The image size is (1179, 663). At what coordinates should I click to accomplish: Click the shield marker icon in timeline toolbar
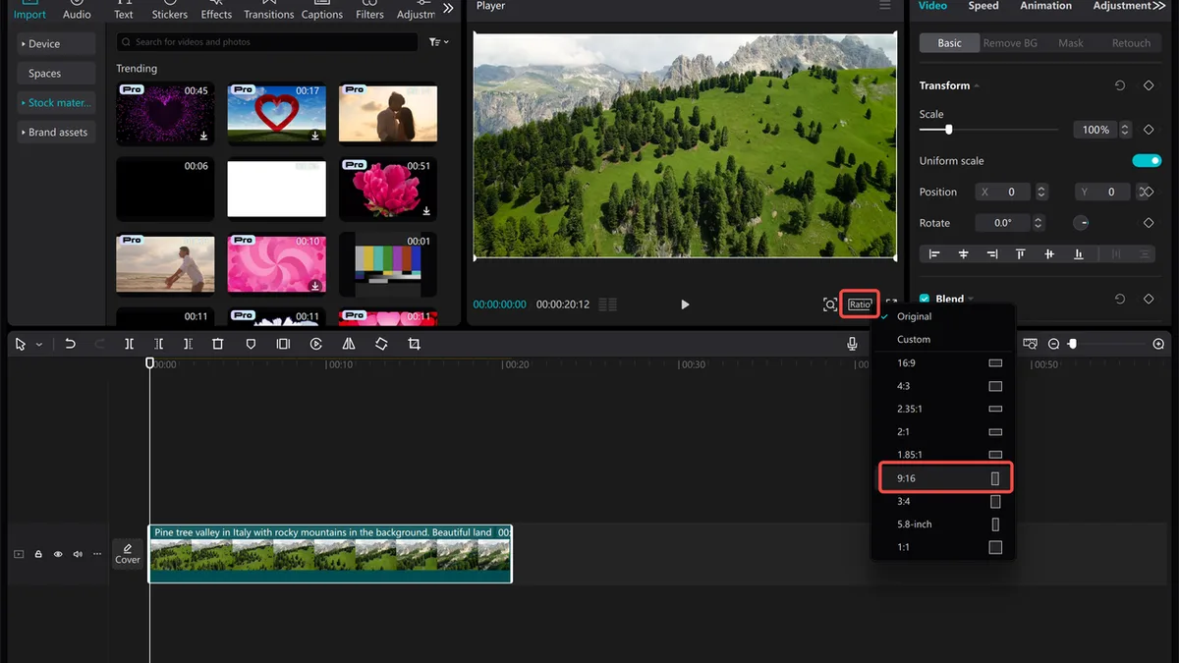pos(251,344)
